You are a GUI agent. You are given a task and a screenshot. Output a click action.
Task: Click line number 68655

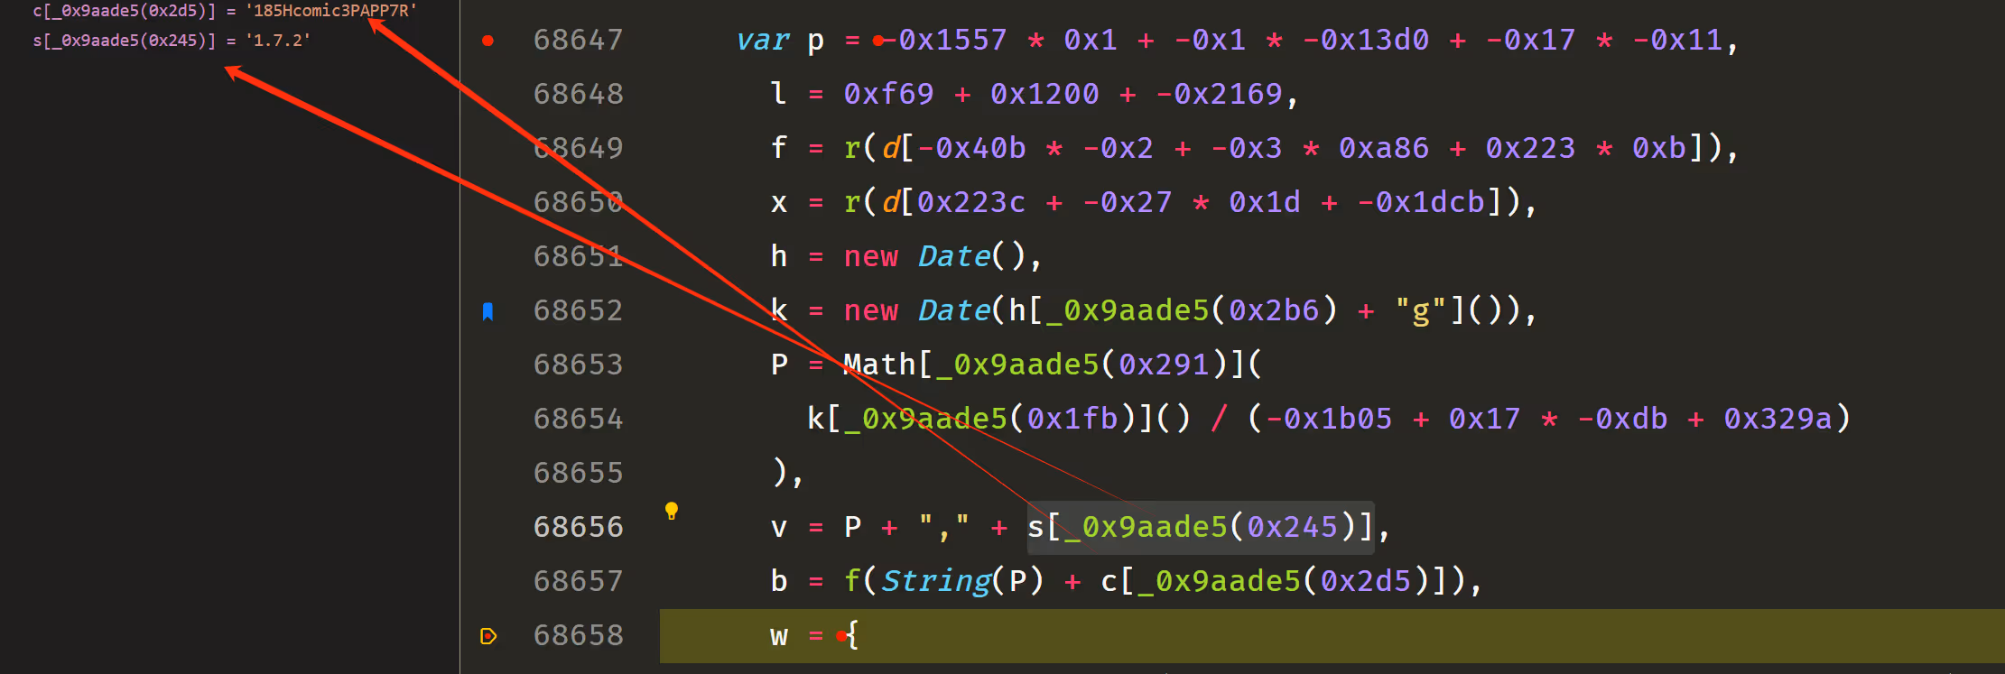pos(578,473)
